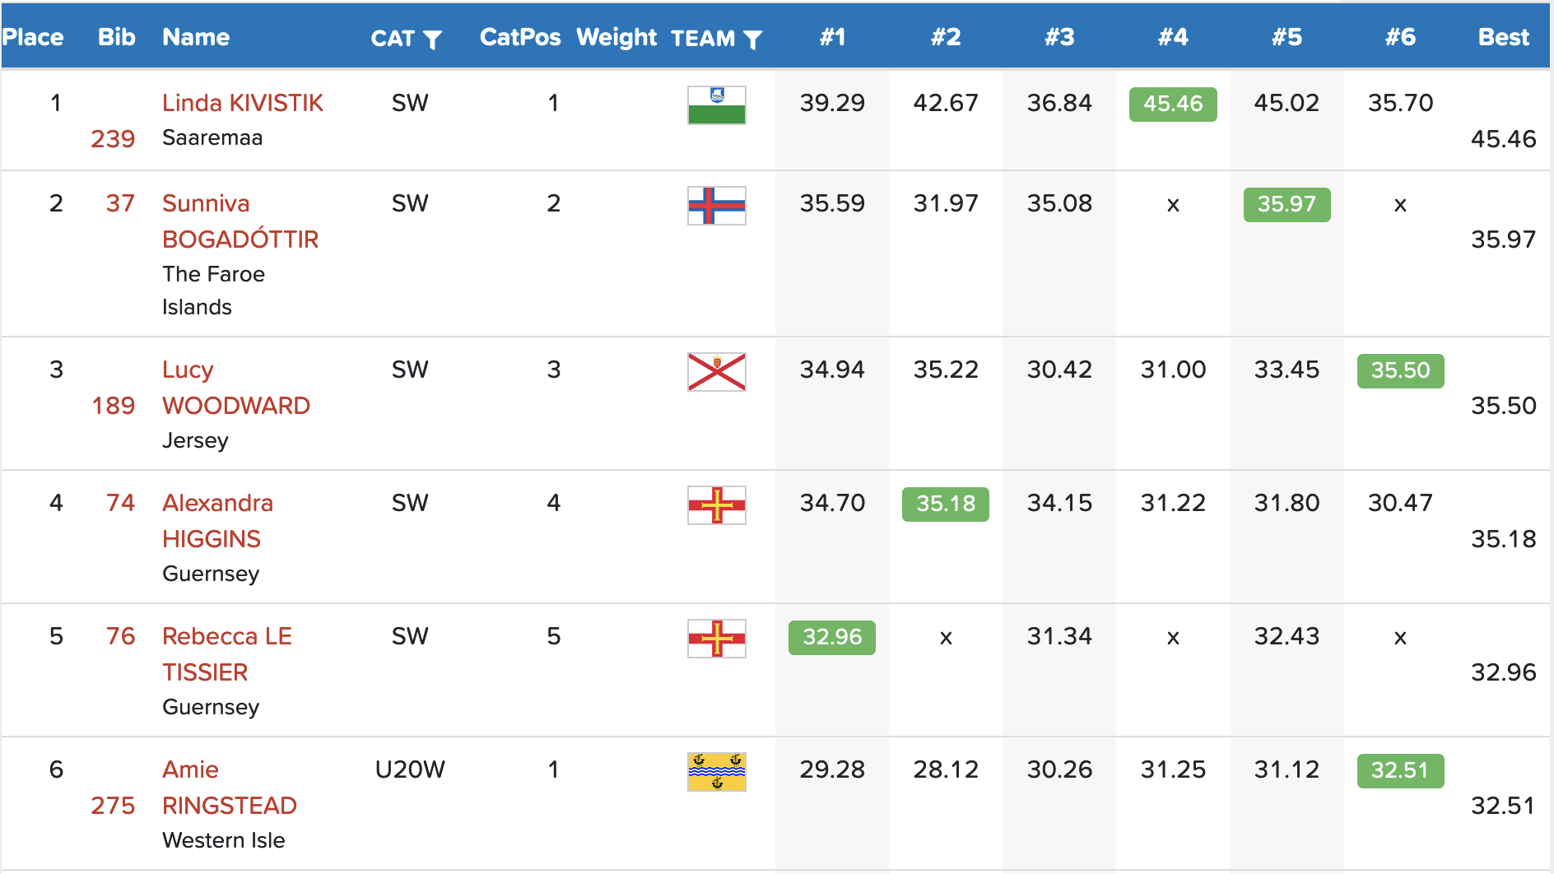Viewport: 1554px width, 874px height.
Task: Click bib number 74
Action: click(120, 503)
